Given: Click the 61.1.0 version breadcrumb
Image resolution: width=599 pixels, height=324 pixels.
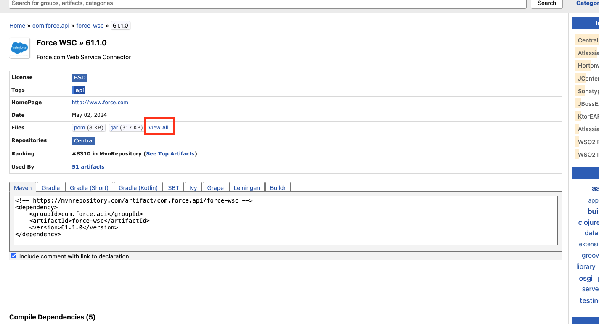Looking at the screenshot, I should [121, 26].
